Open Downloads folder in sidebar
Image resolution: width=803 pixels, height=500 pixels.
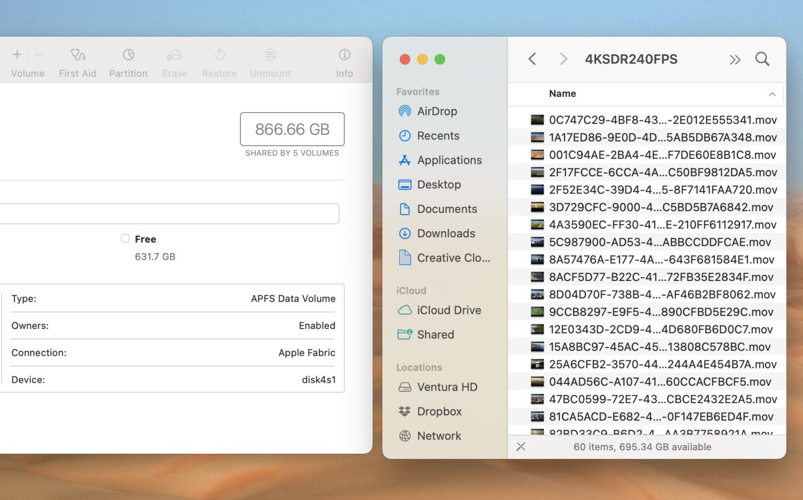(446, 234)
